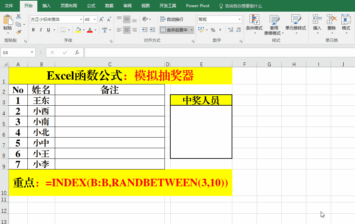This screenshot has width=355, height=224.
Task: Click 自动换行 wrap text button
Action: (x=172, y=19)
